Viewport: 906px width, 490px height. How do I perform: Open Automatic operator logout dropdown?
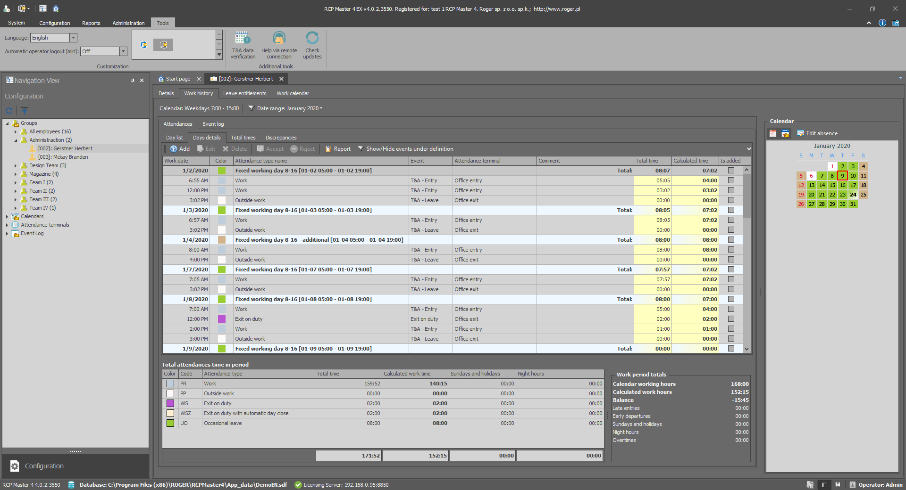tap(123, 51)
